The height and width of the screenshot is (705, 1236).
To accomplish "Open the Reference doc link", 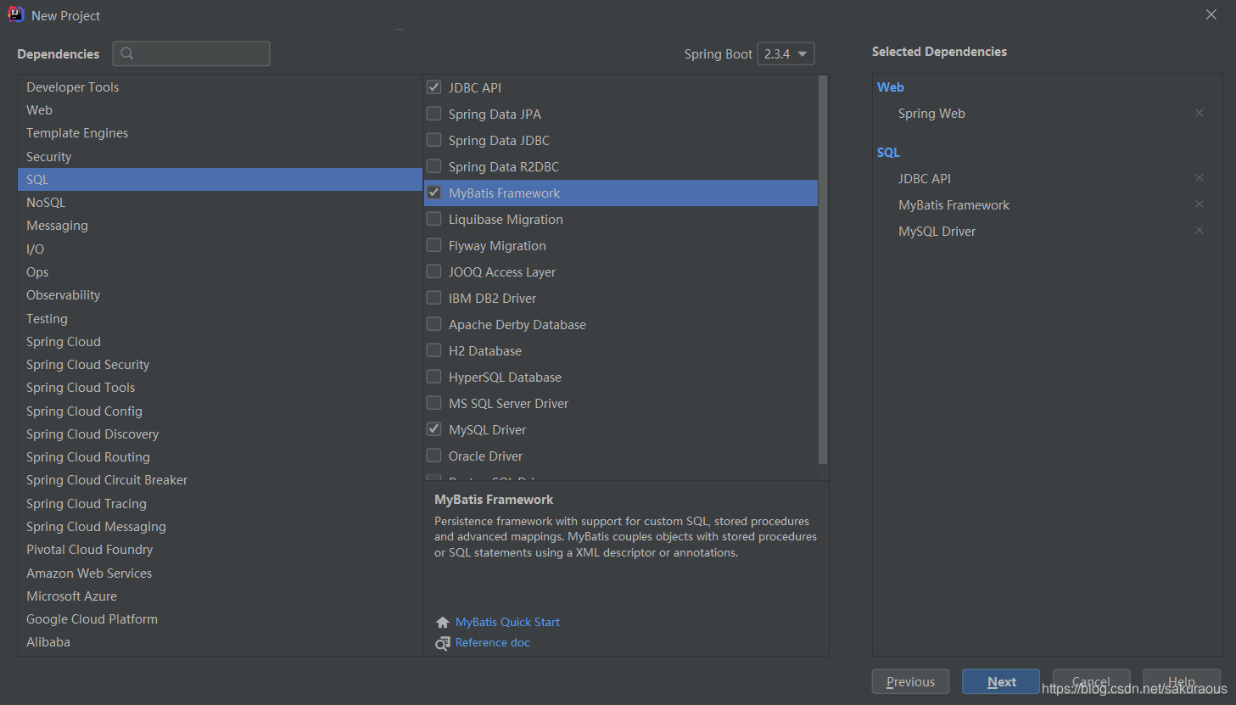I will (492, 642).
